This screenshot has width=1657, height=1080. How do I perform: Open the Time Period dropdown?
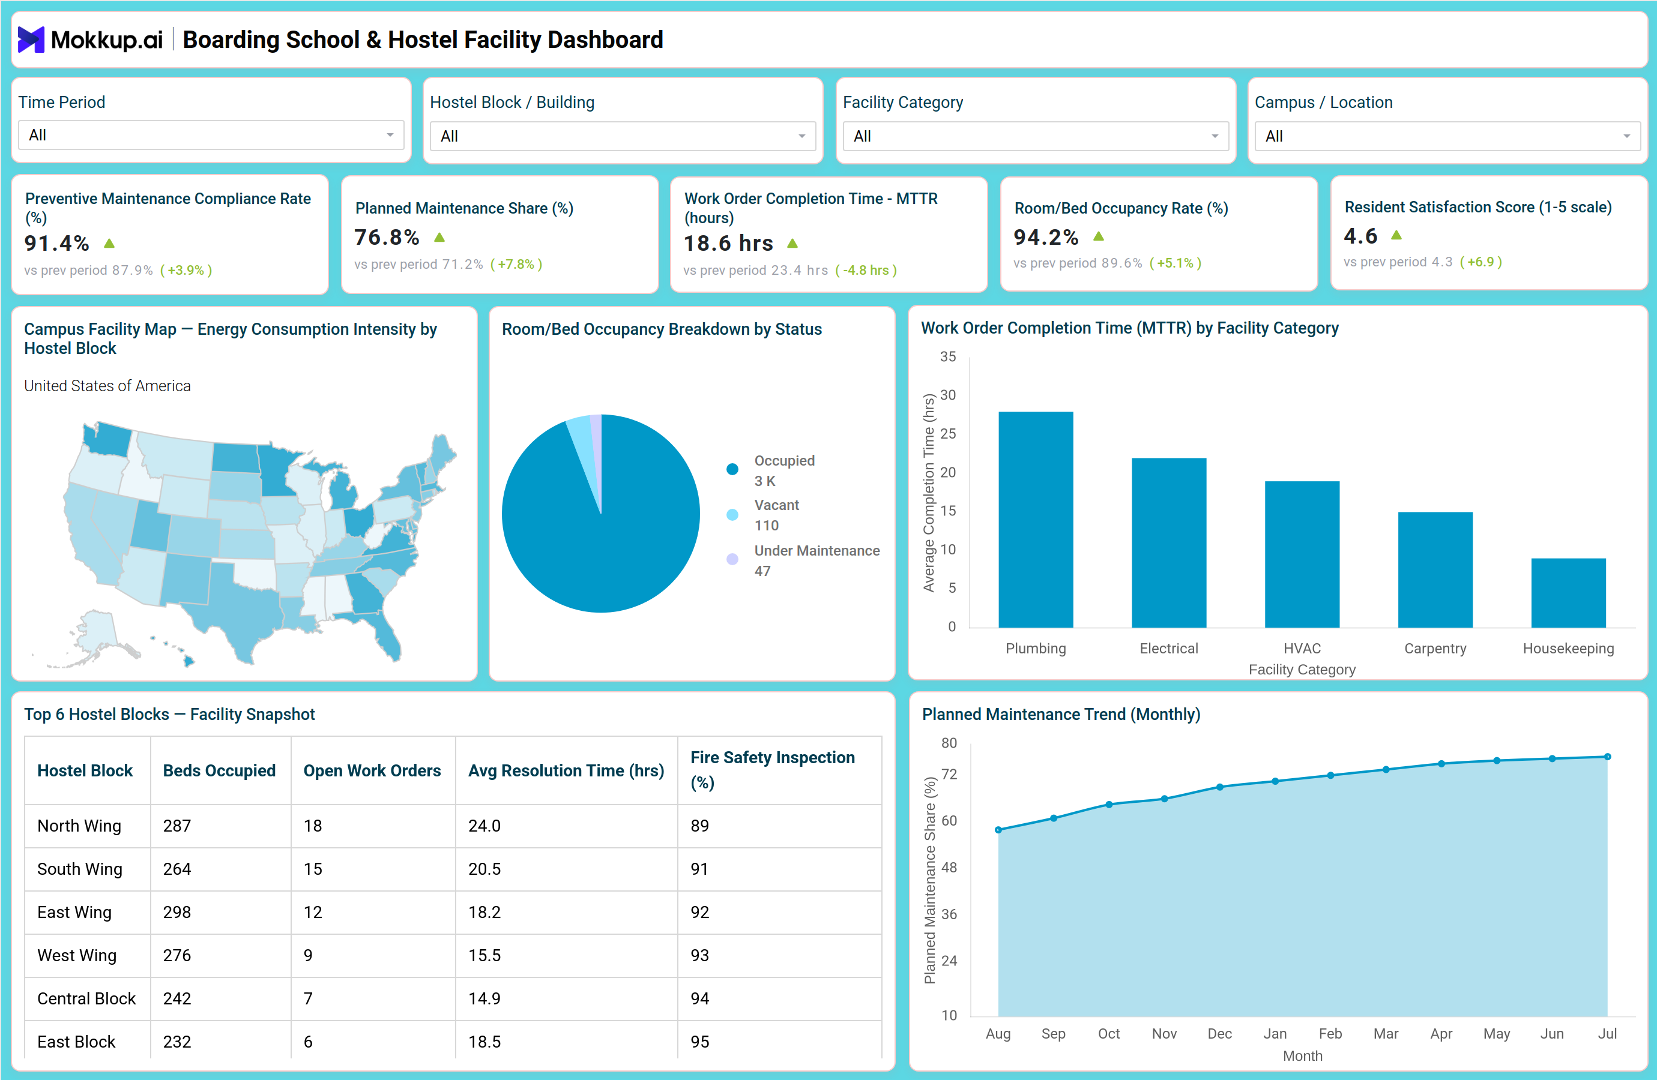pyautogui.click(x=211, y=135)
